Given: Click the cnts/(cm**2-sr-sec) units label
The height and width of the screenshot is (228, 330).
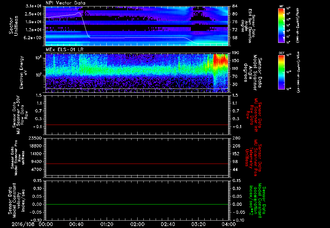Looking at the screenshot, I should tap(297, 25).
